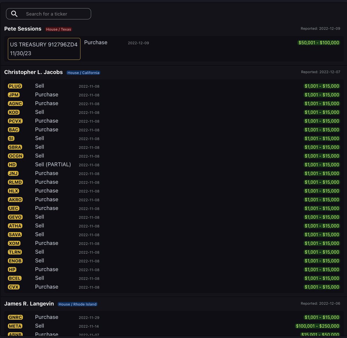This screenshot has height=338, width=347.
Task: Click the HLX ticker badge
Action: pyautogui.click(x=14, y=191)
